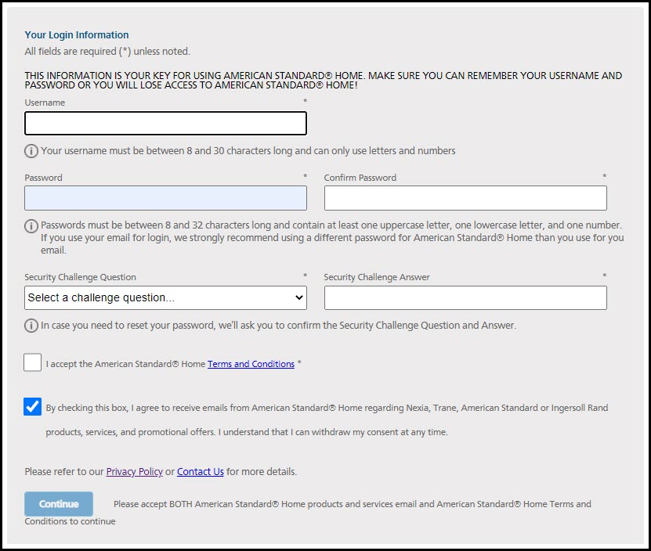
Task: Open the Privacy Policy link
Action: point(135,472)
